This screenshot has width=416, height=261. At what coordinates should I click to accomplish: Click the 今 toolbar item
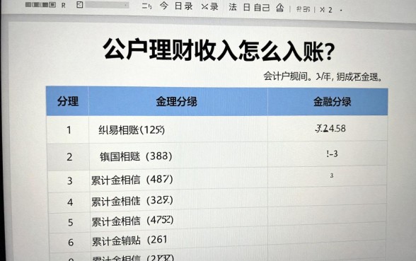point(164,6)
